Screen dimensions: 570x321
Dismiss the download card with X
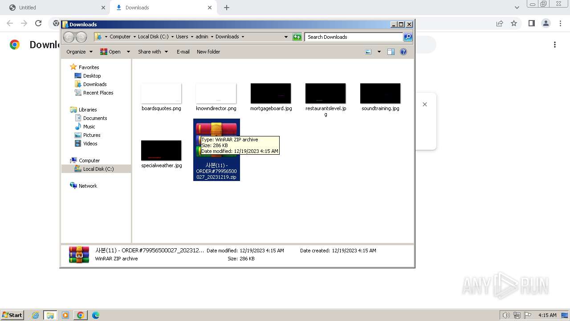tap(425, 104)
